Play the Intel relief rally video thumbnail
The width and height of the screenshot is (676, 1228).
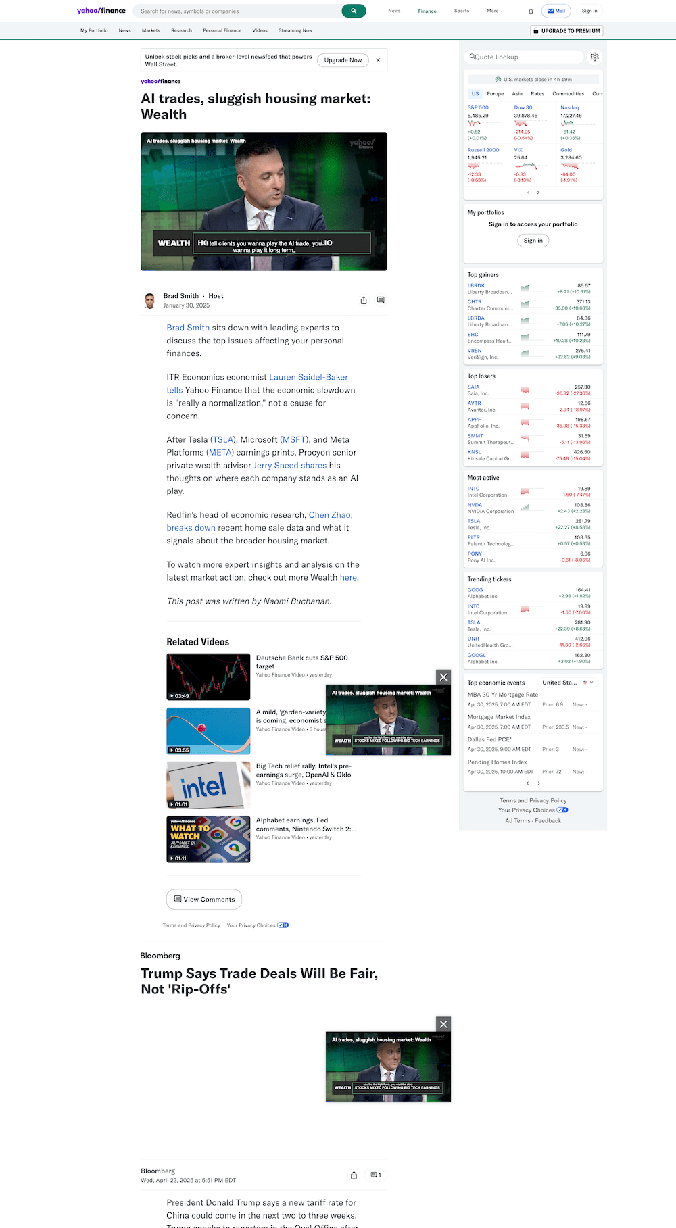(x=208, y=785)
